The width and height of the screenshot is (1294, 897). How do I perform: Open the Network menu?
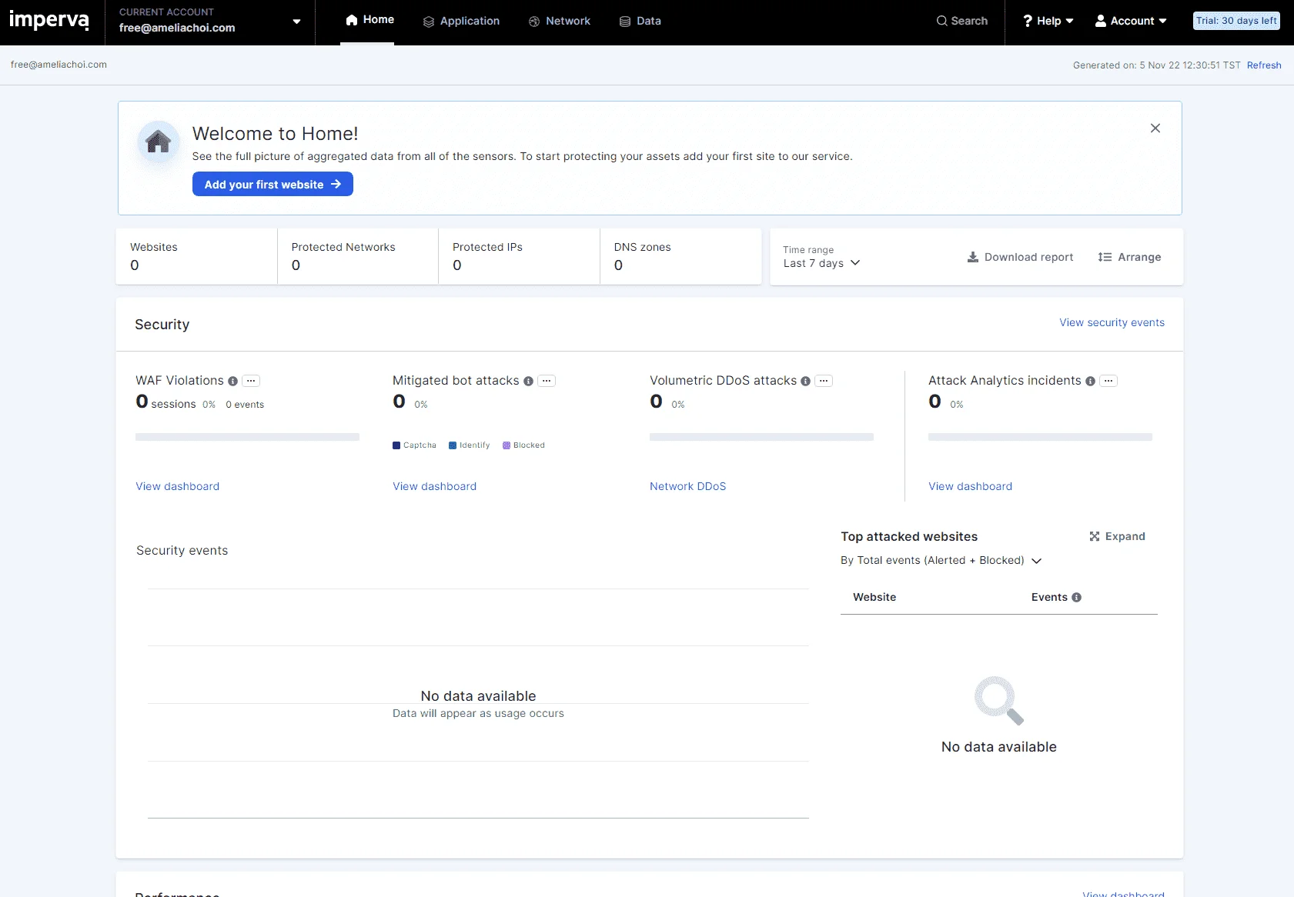[560, 21]
